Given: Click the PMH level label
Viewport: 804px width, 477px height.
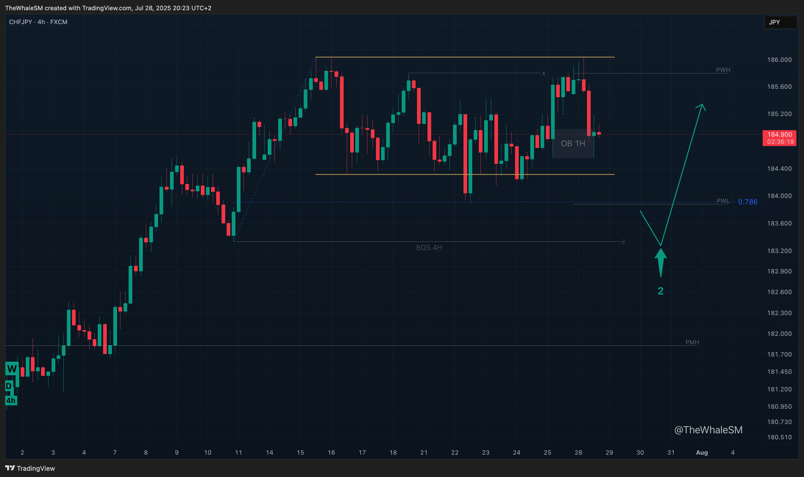Looking at the screenshot, I should (692, 342).
